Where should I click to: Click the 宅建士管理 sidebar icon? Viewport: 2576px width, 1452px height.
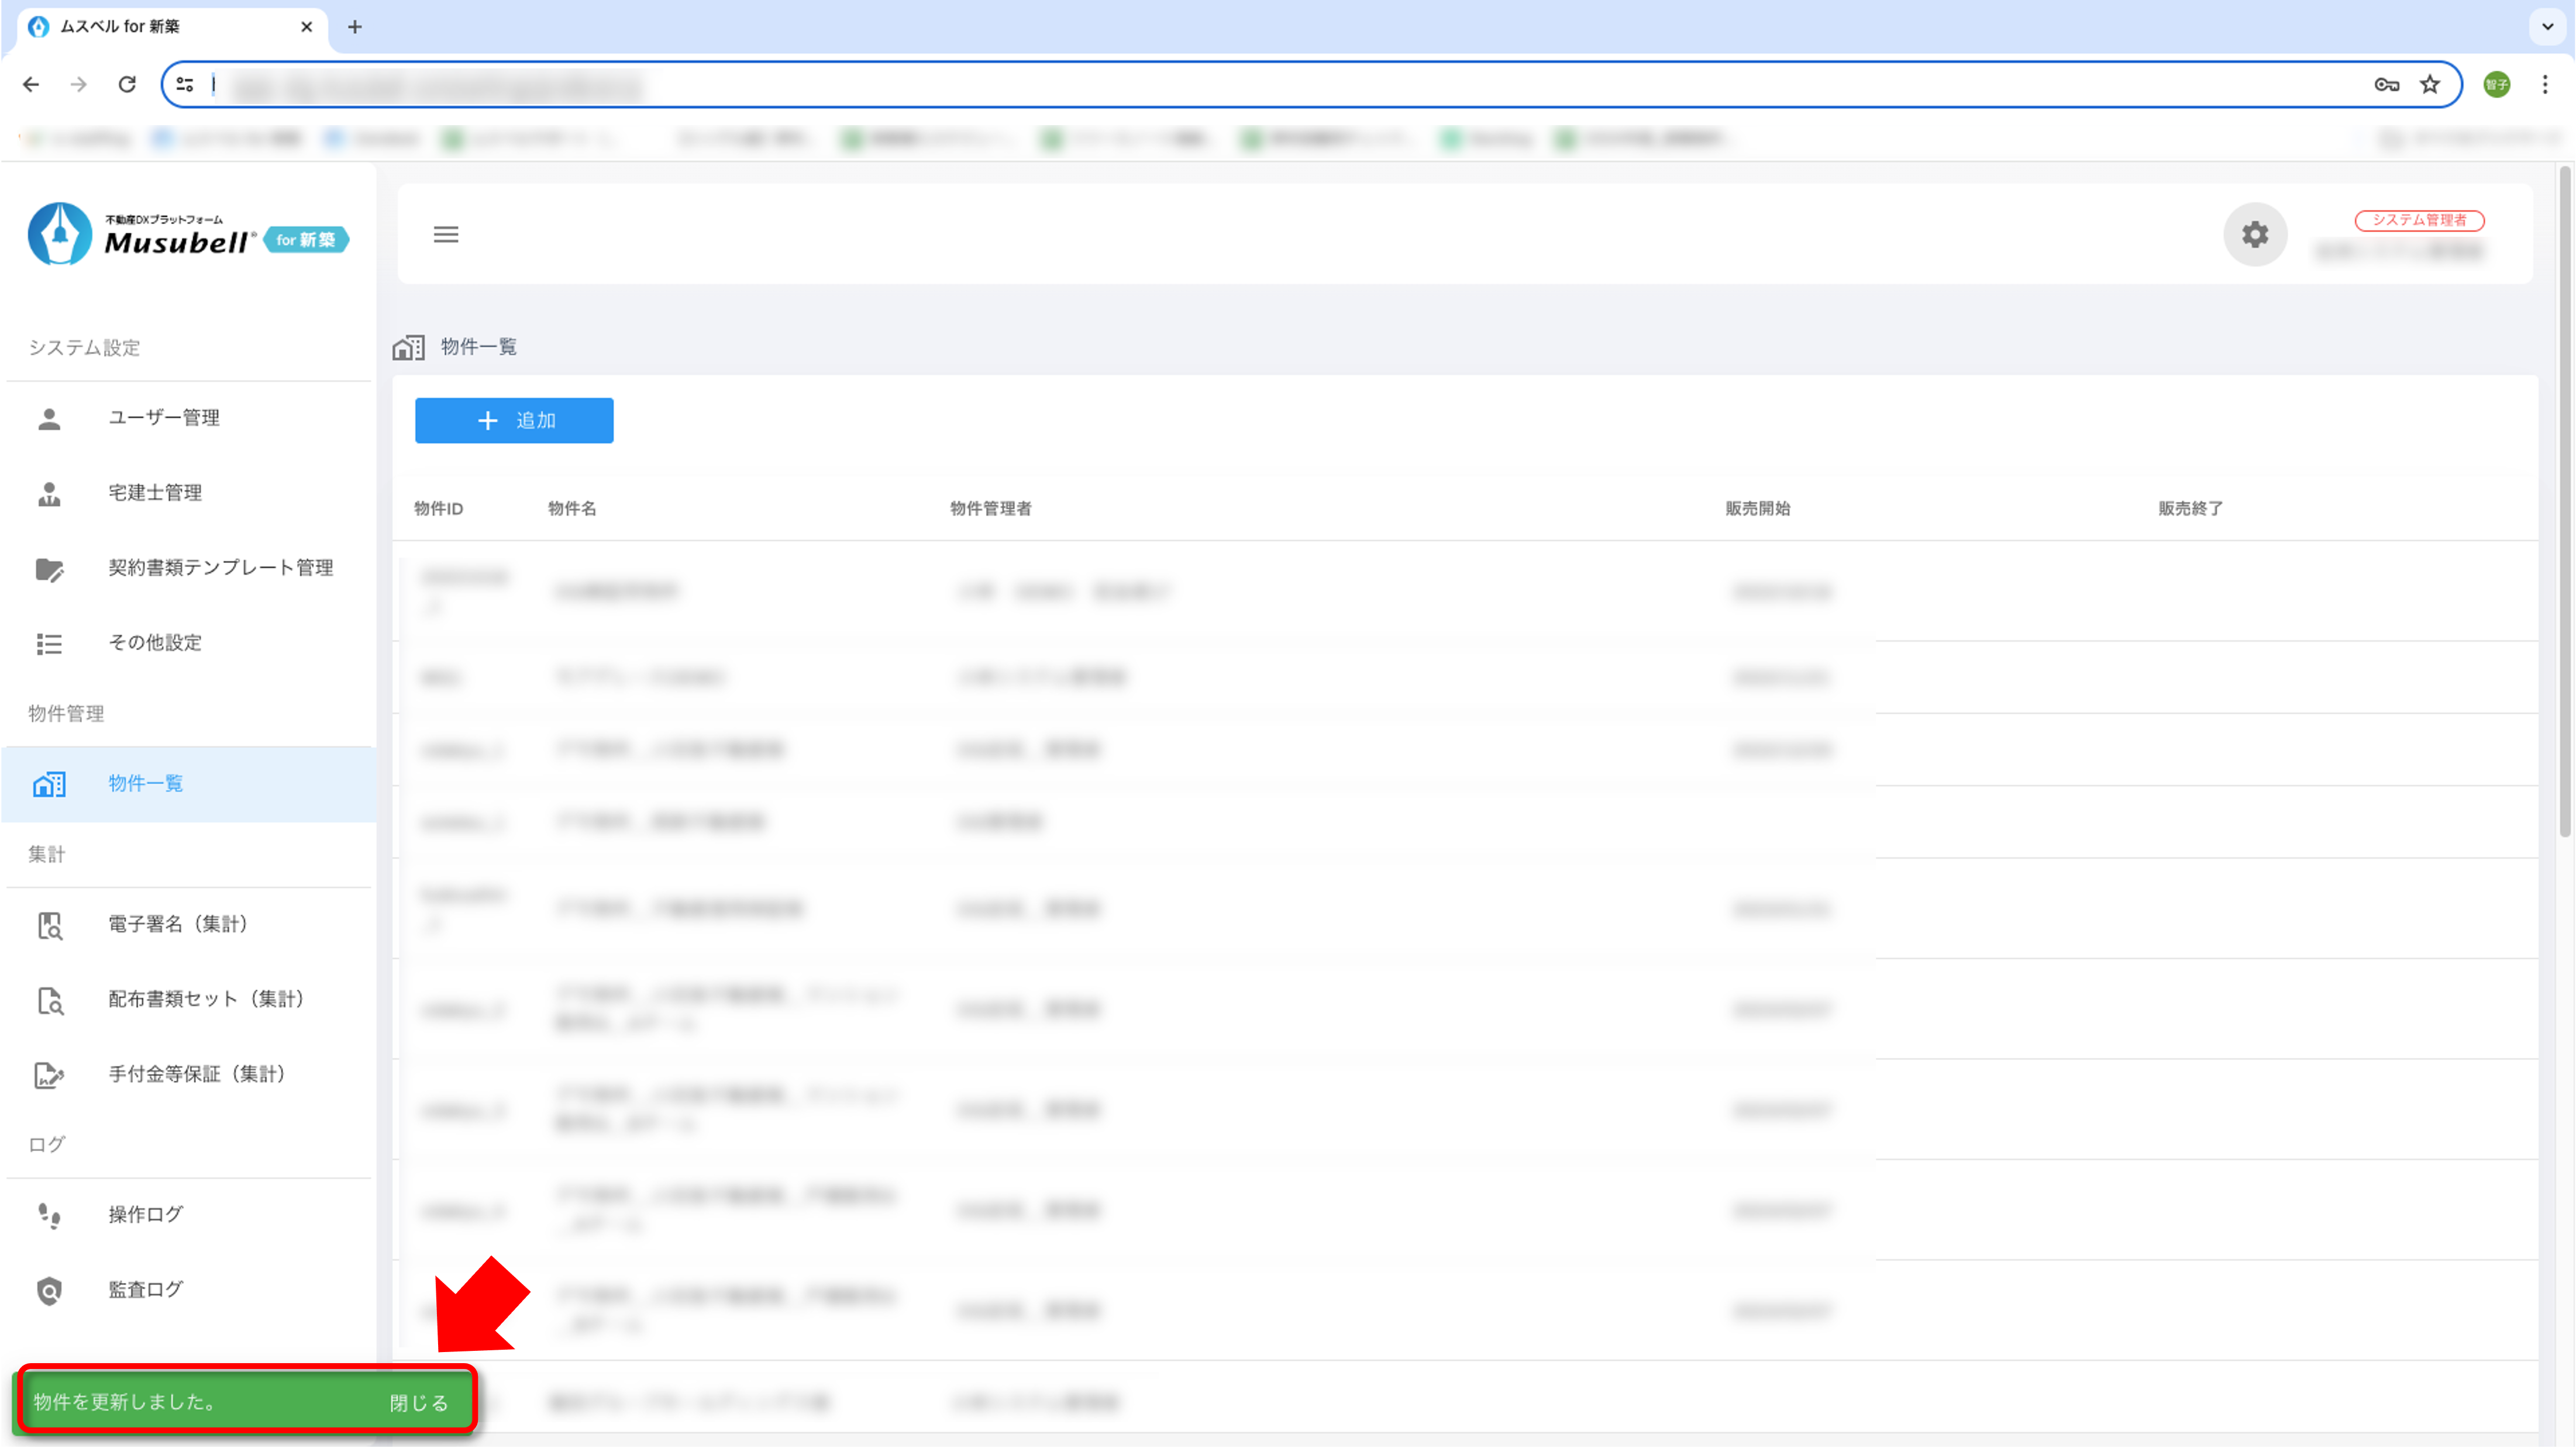click(49, 494)
